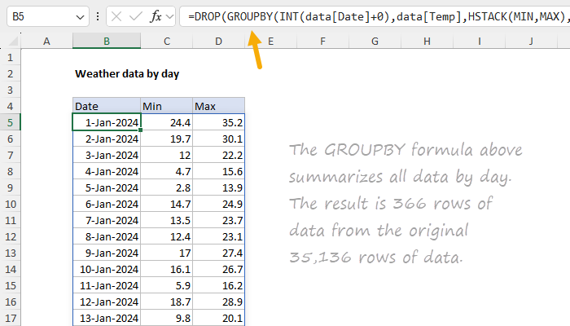Click Max value 23.1
Viewport: 570px width, 326px height.
coord(218,236)
